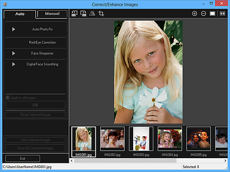230x172 pixels.
Task: Click the main girl photo preview
Action: coord(148,72)
